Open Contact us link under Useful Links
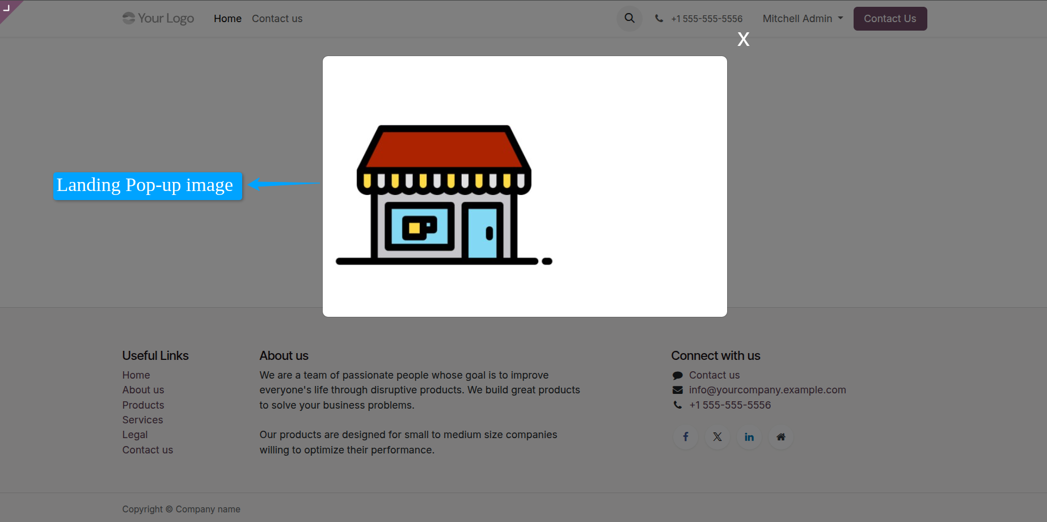 147,450
